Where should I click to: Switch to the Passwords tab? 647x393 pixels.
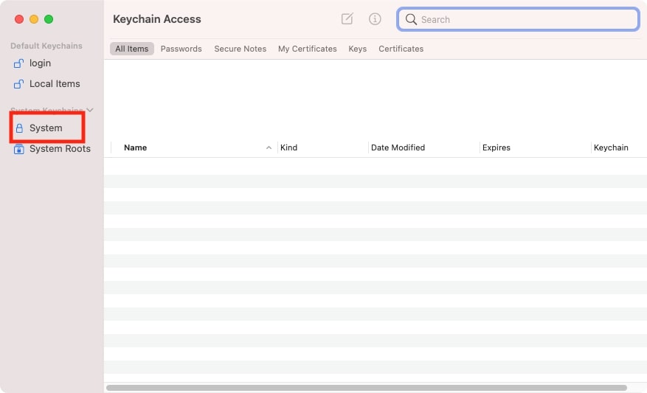181,49
